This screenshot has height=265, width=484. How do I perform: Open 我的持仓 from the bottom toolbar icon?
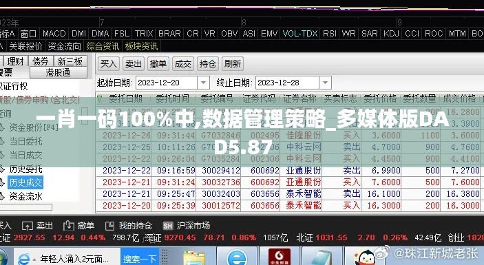tap(109, 226)
